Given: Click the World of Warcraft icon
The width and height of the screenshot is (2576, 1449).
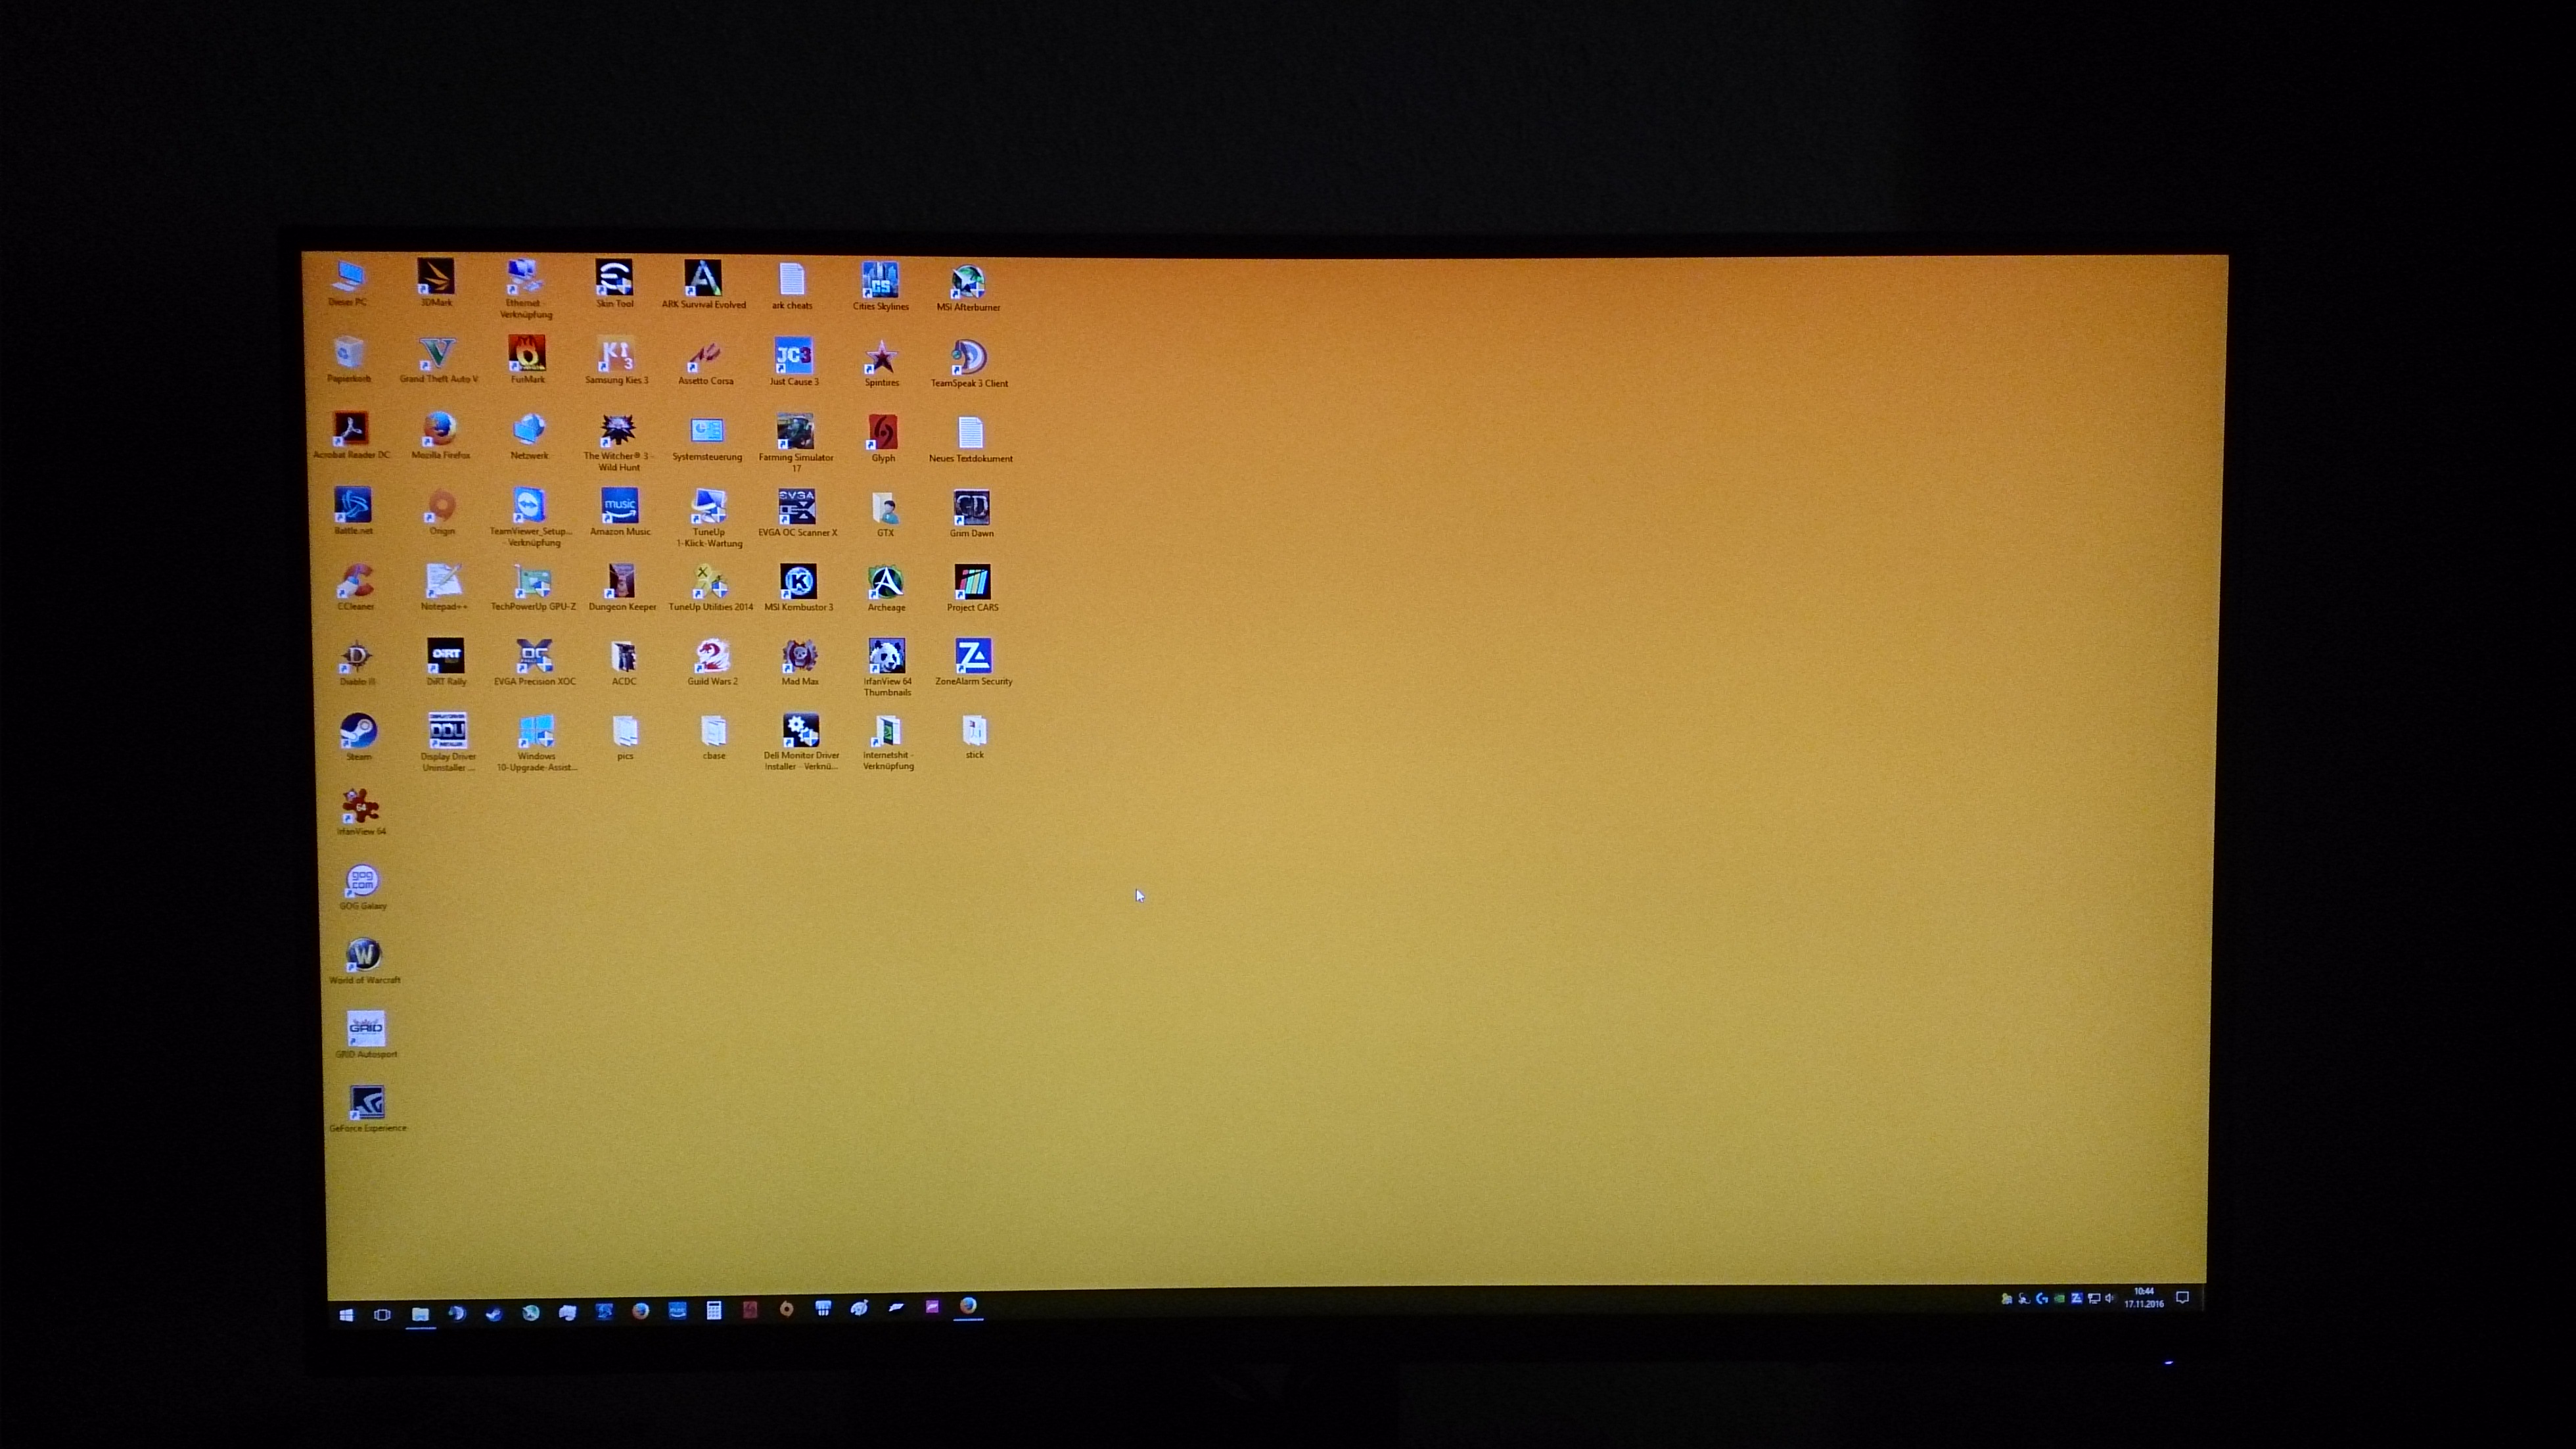Looking at the screenshot, I should [364, 956].
